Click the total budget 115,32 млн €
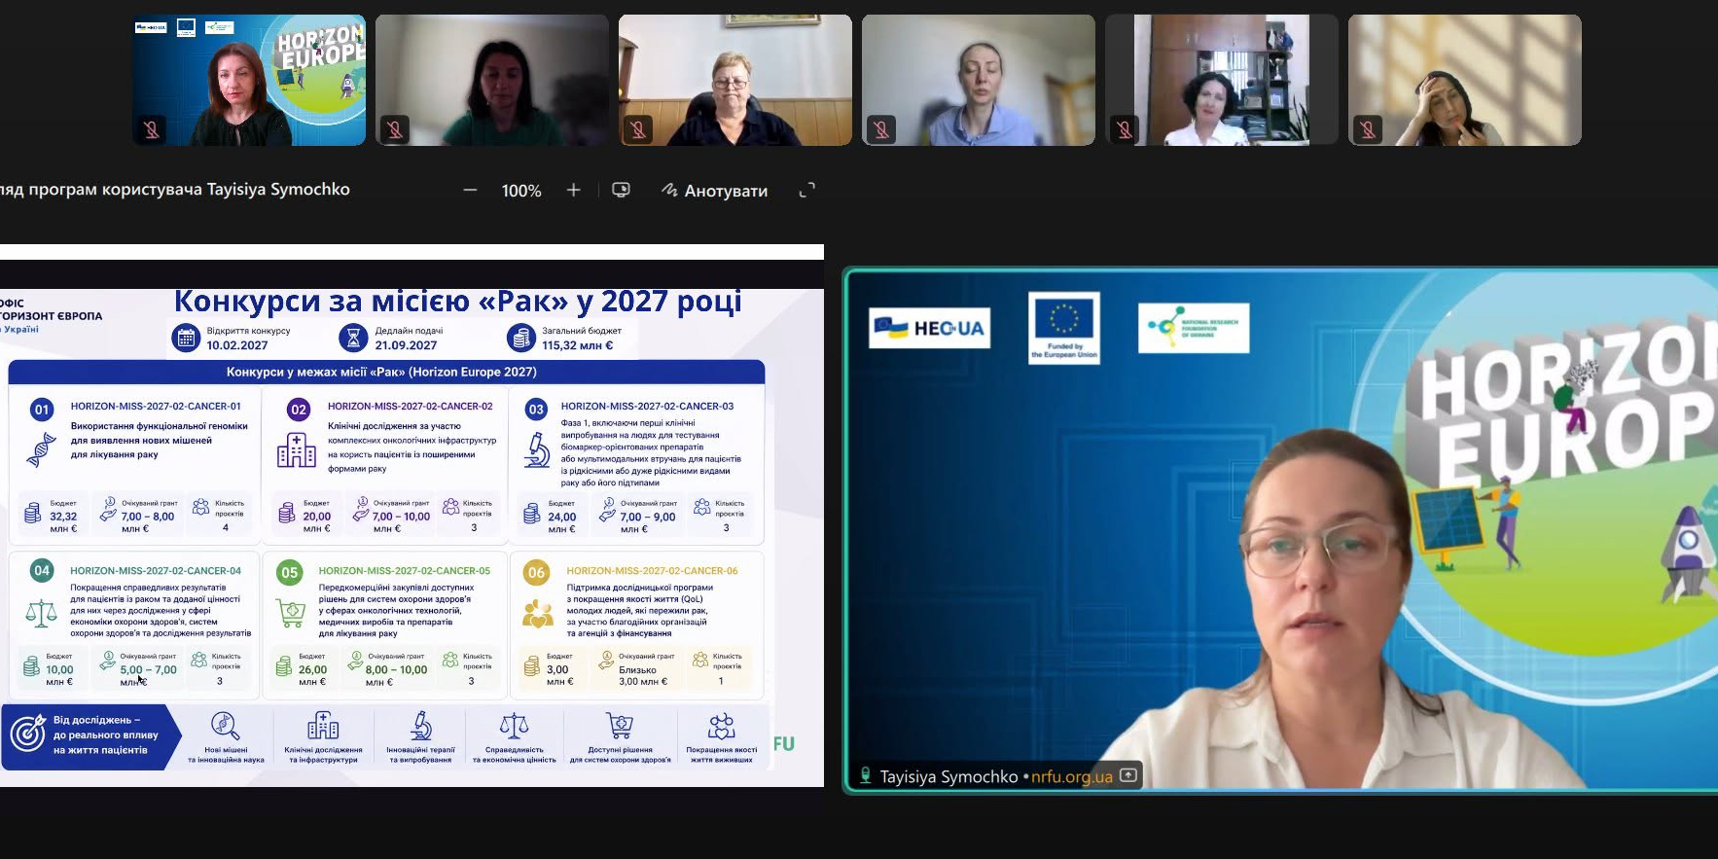1718x859 pixels. point(578,345)
